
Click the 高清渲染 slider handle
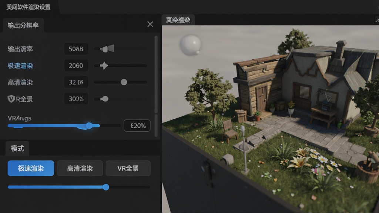[124, 82]
